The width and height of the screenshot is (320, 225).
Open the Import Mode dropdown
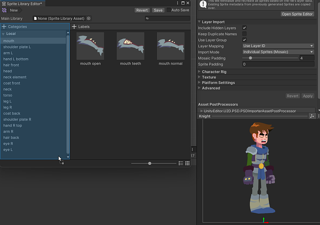tap(278, 52)
